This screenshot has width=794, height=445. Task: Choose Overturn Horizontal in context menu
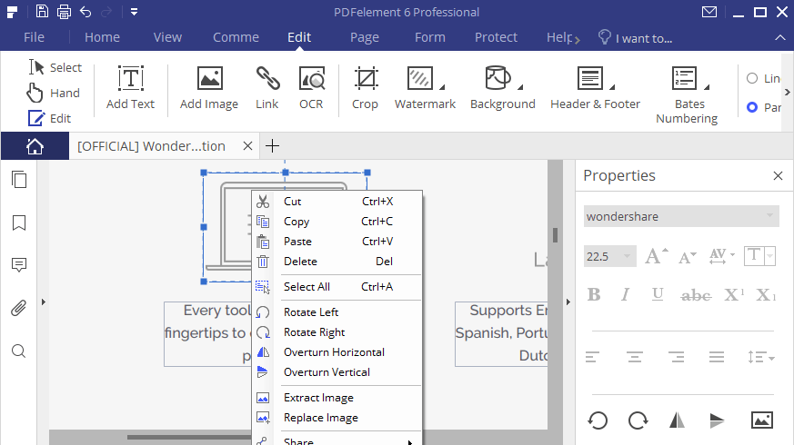click(337, 352)
